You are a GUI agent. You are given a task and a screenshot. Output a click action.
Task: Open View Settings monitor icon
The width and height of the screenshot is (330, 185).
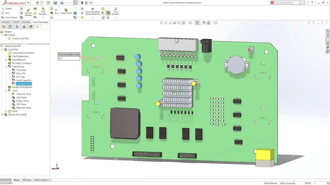point(216,23)
